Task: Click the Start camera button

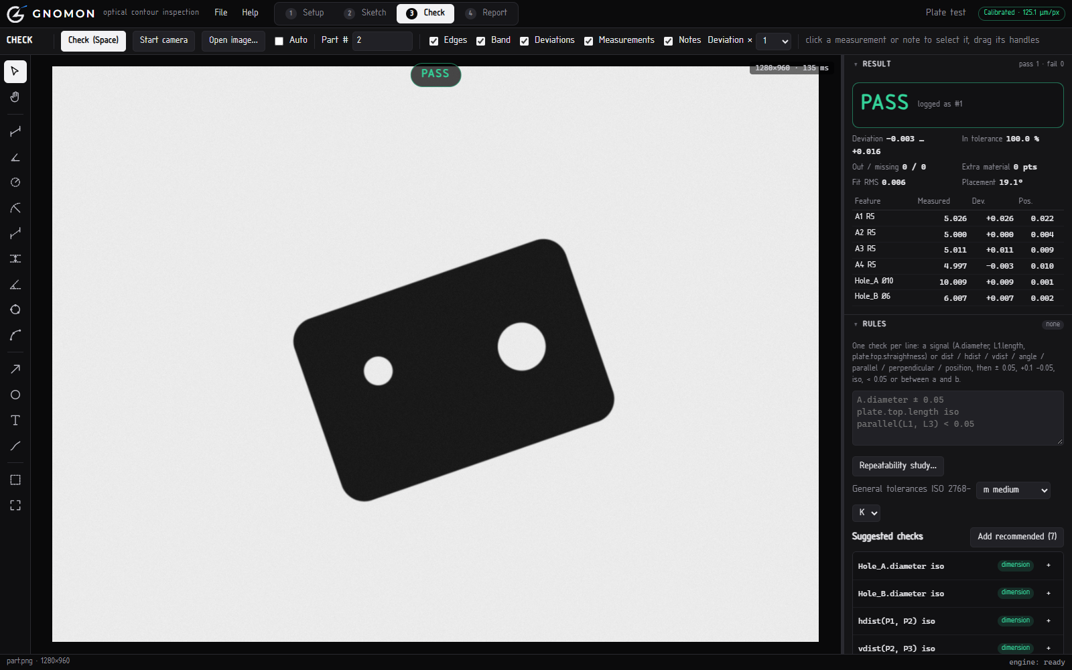Action: (163, 41)
